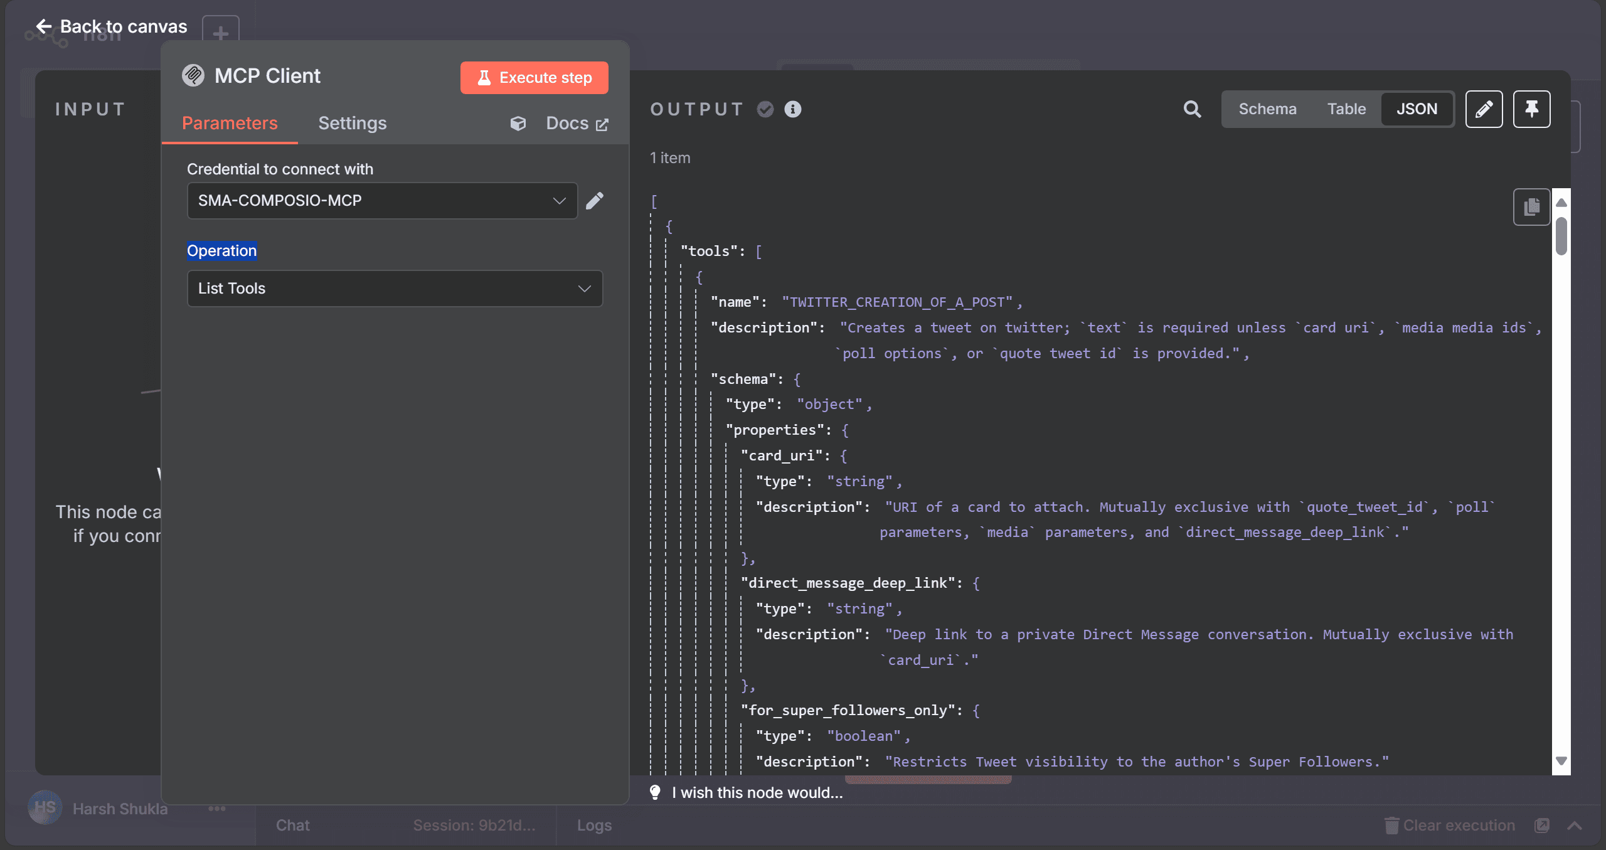This screenshot has width=1606, height=850.
Task: Switch the output view to Table
Action: (x=1346, y=109)
